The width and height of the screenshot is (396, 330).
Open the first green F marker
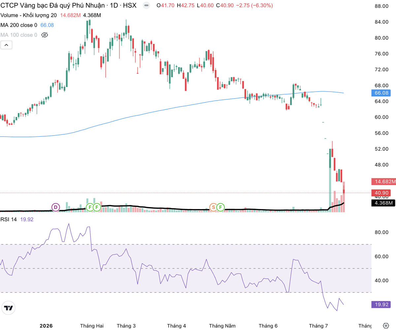[89, 207]
